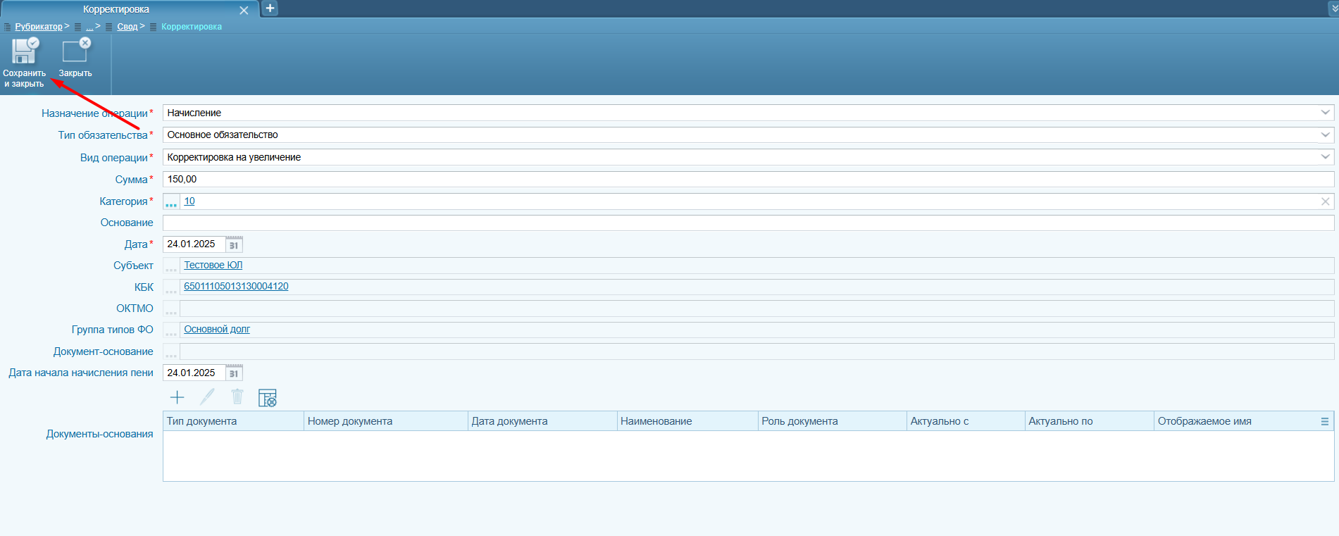
Task: Open the grid column menu icon
Action: click(x=1325, y=421)
